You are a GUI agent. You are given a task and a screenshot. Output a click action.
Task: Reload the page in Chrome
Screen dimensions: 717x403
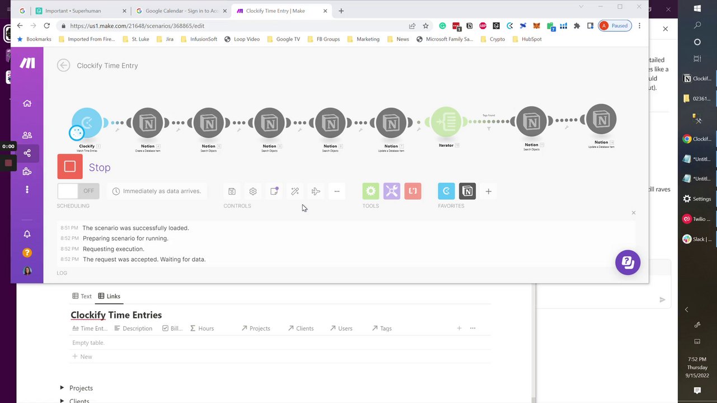click(47, 26)
